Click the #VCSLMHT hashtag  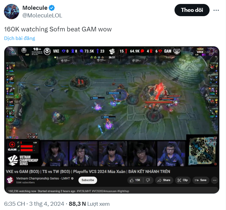[x=84, y=191]
